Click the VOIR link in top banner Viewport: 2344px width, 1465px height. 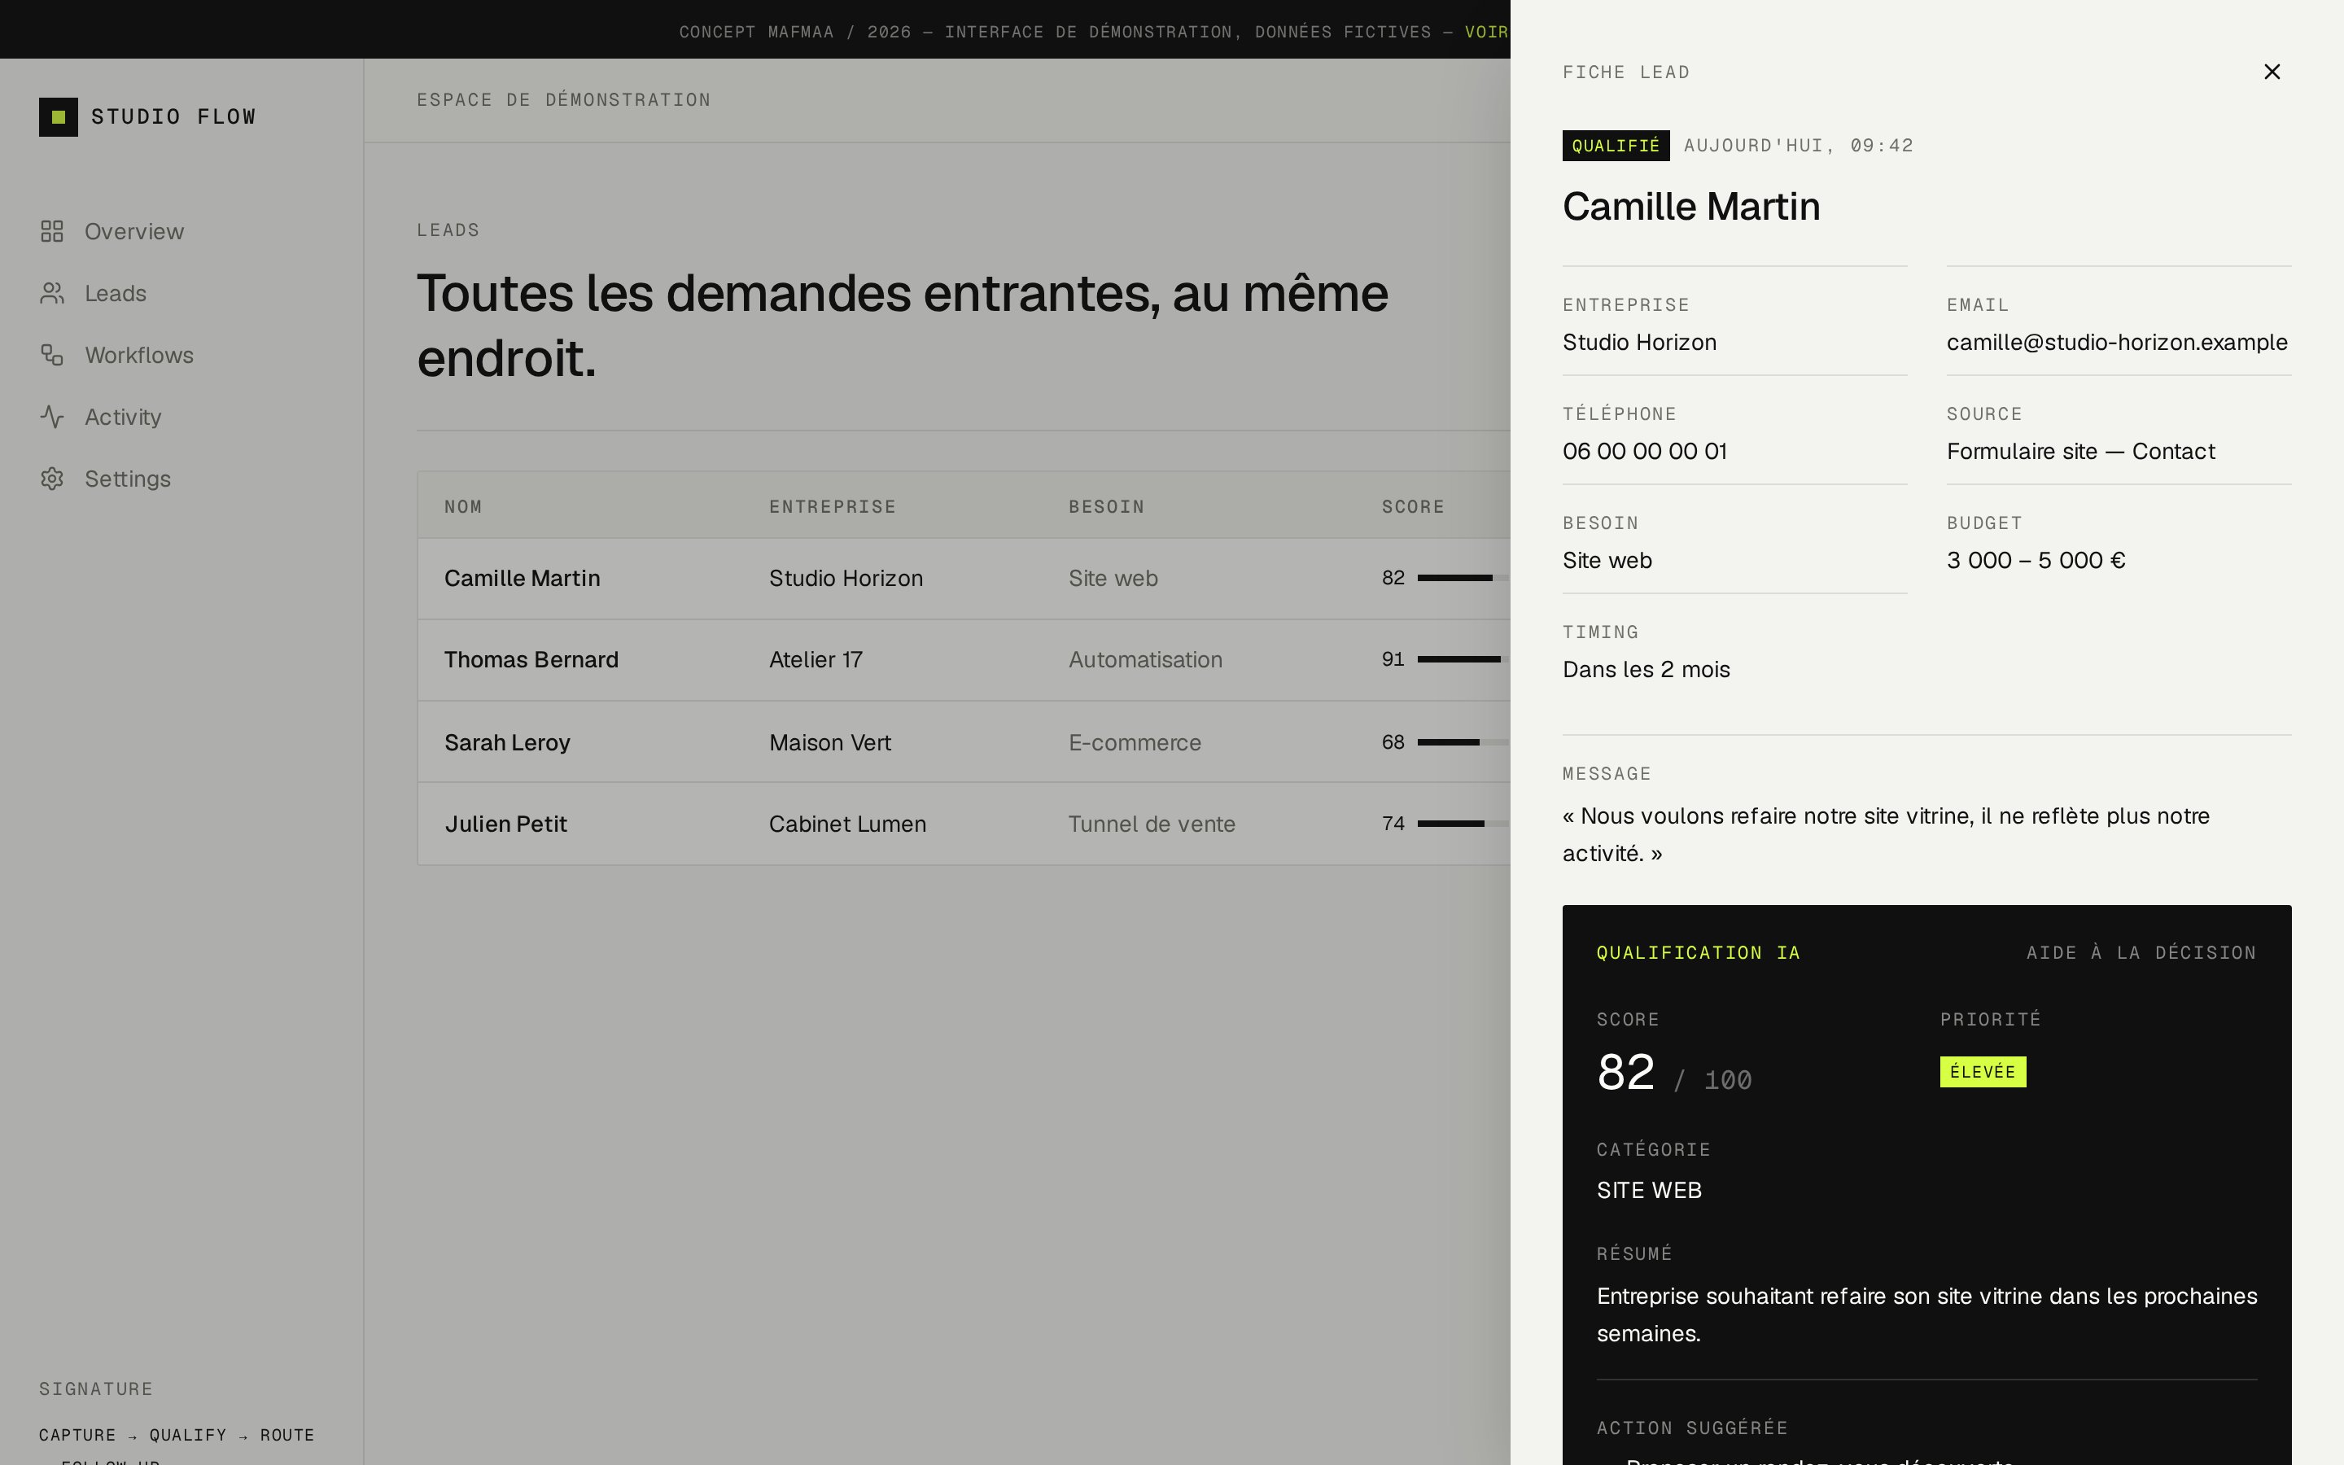tap(1487, 32)
